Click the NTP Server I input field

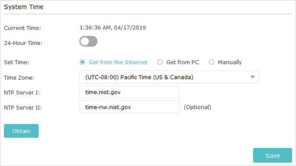pyautogui.click(x=130, y=92)
